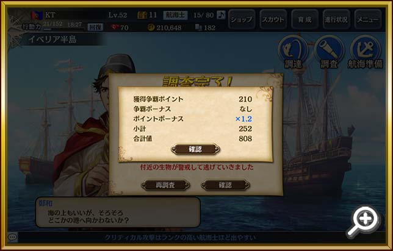Open the ショップ menu

pyautogui.click(x=242, y=19)
